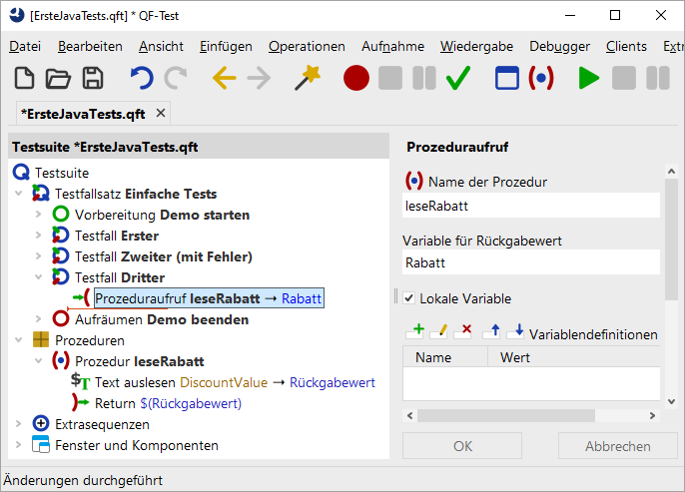Start recording with red circle

356,78
